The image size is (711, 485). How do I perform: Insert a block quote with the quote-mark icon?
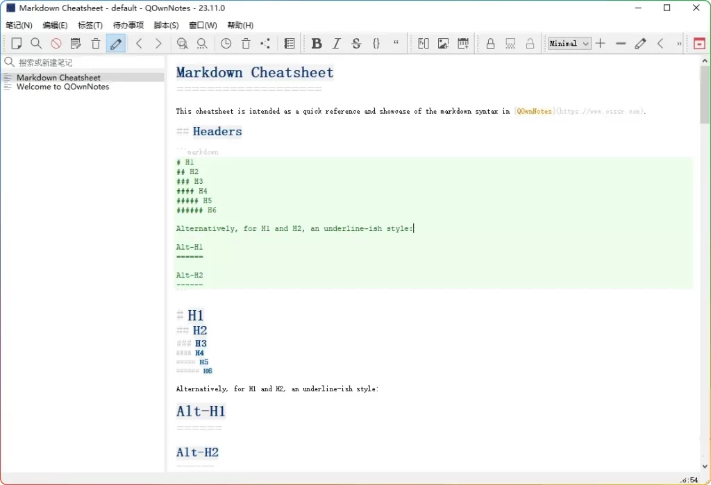(396, 42)
